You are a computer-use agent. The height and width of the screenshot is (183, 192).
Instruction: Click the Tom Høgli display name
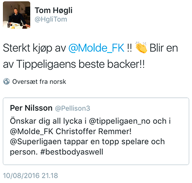[x=54, y=10]
